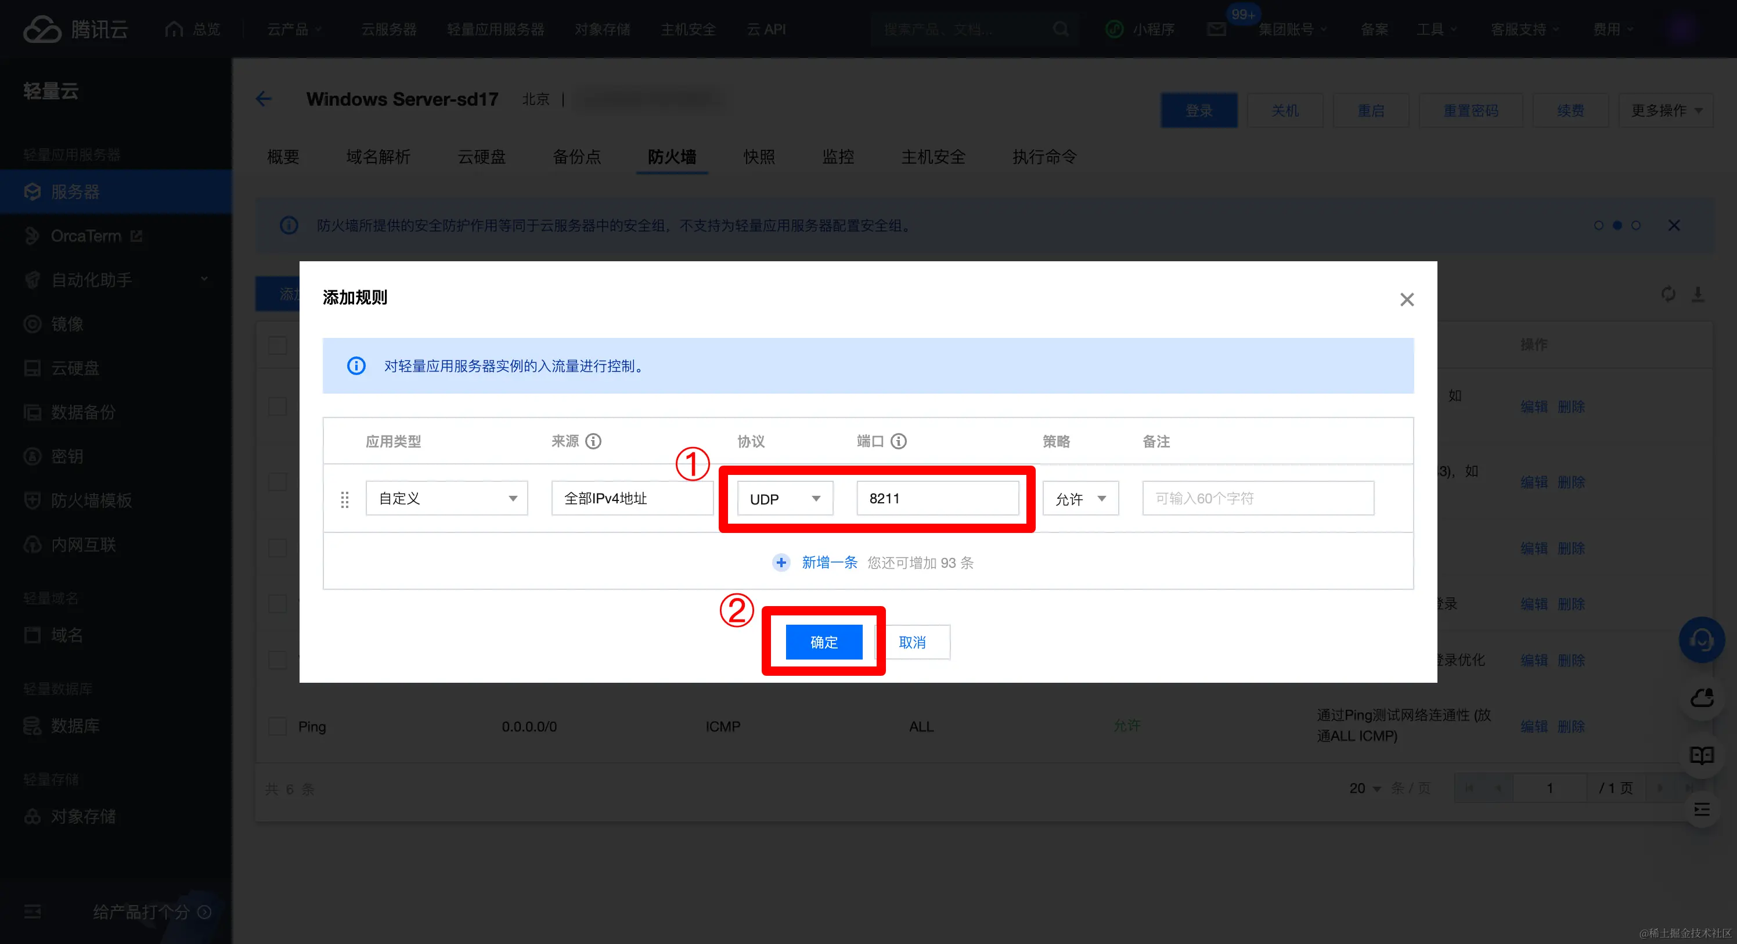Click the info icon next to 来源
1737x944 pixels.
click(593, 441)
